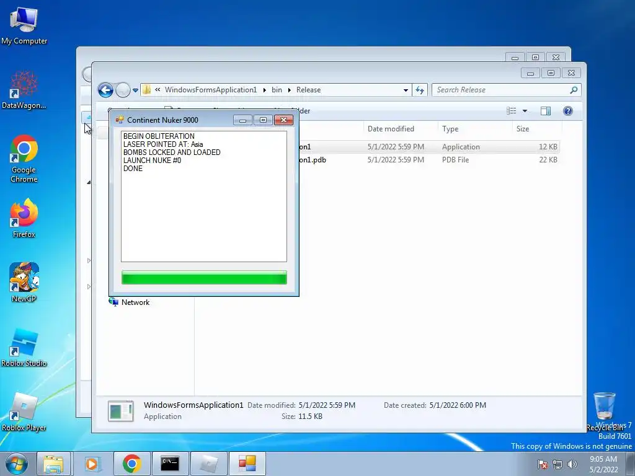Click Network in navigation pane
The width and height of the screenshot is (635, 476).
click(129, 302)
